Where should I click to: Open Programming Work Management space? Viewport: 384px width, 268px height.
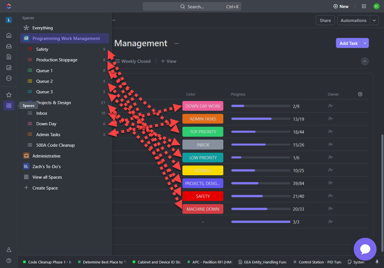(x=64, y=39)
